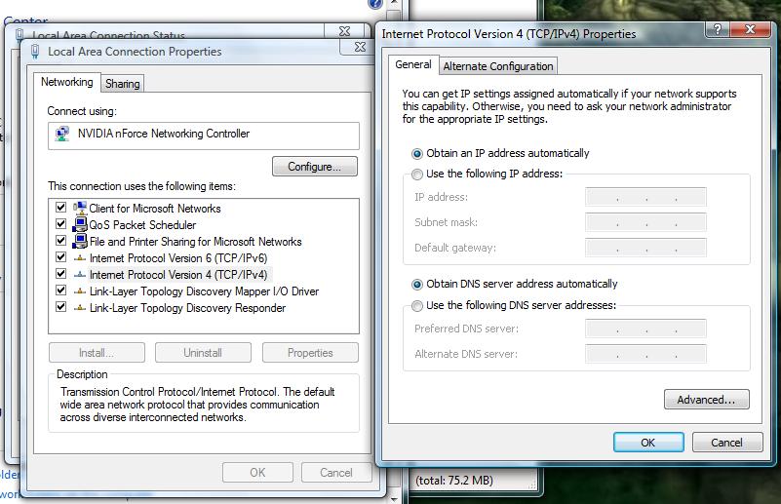Click the File and Printer Sharing icon
Screen dimensions: 781x504
coord(80,241)
